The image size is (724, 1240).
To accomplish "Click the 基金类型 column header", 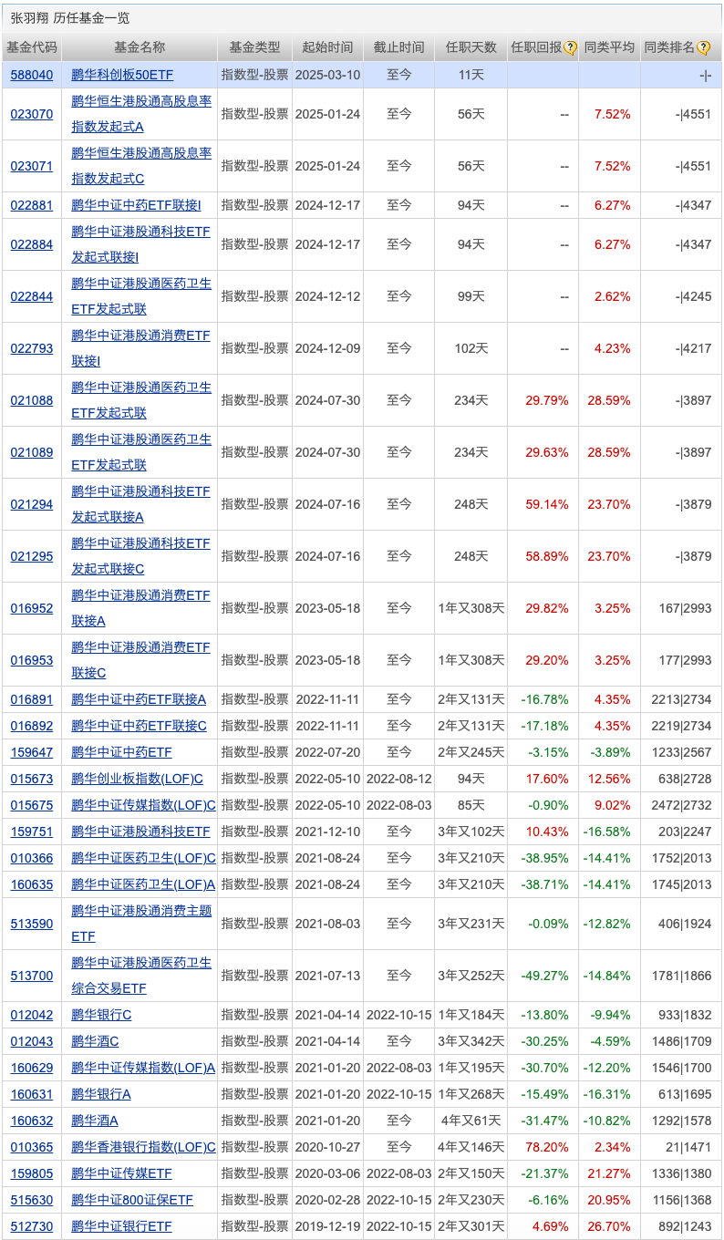I will (254, 48).
